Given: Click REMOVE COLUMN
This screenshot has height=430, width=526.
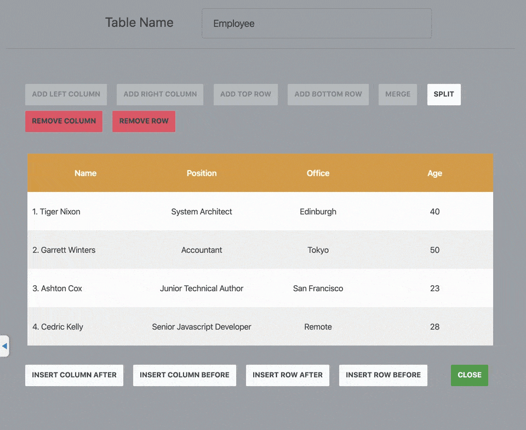Looking at the screenshot, I should [64, 121].
